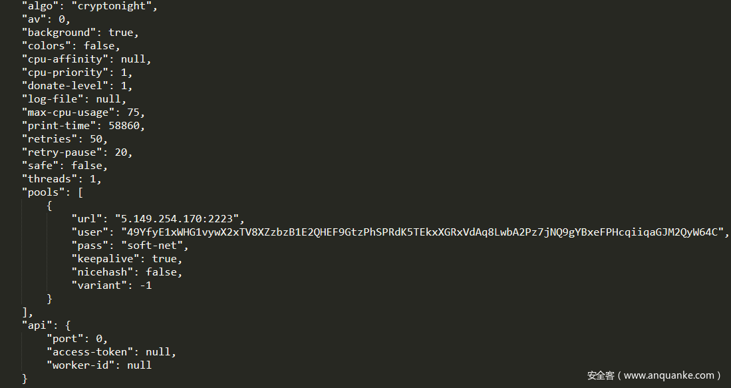Click the "retries" key

[x=49, y=139]
